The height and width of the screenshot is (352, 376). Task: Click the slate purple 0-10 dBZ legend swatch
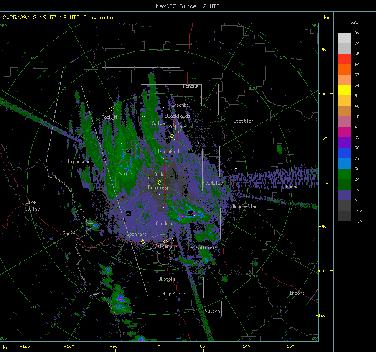(x=344, y=195)
